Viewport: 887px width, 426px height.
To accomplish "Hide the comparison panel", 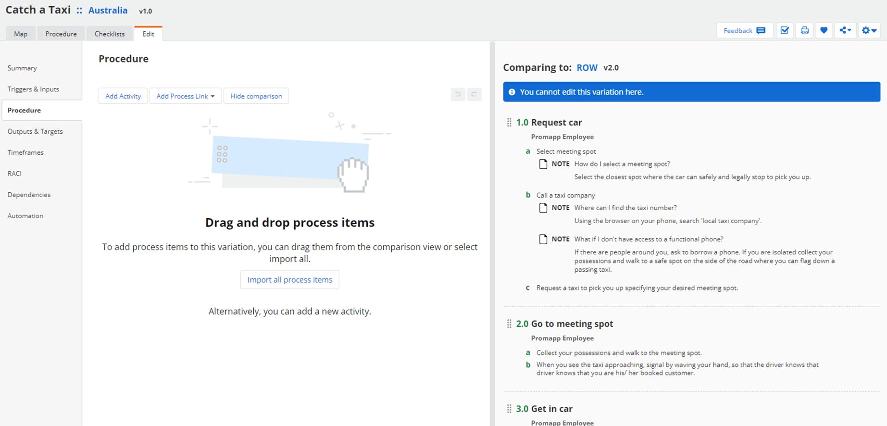I will coord(256,96).
